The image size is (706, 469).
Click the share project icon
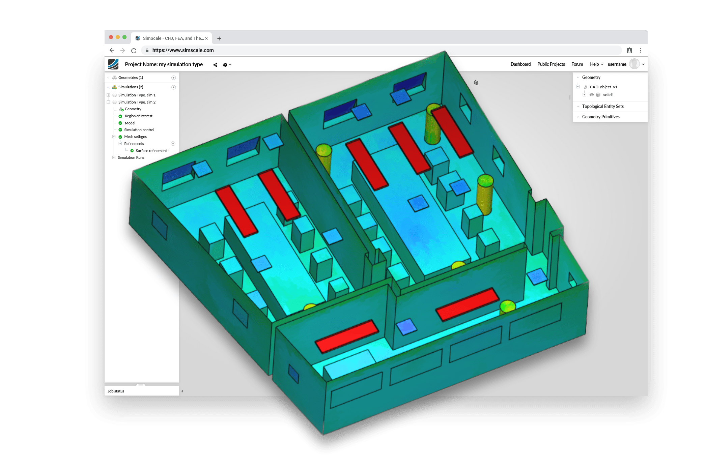(x=215, y=65)
